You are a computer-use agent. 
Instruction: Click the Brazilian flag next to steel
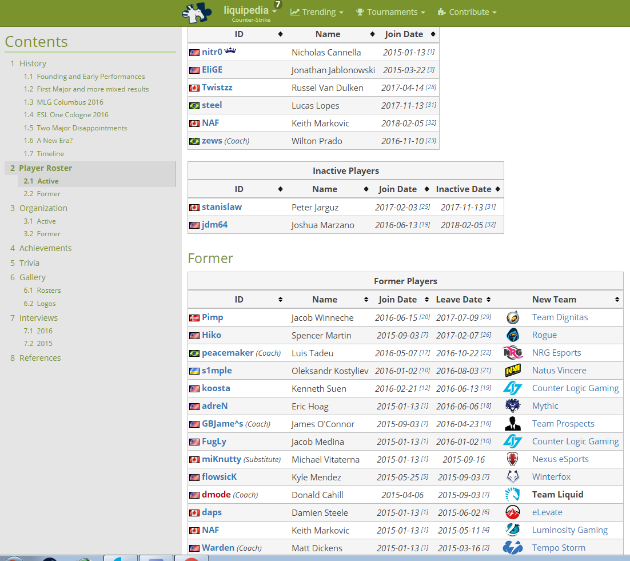coord(194,106)
